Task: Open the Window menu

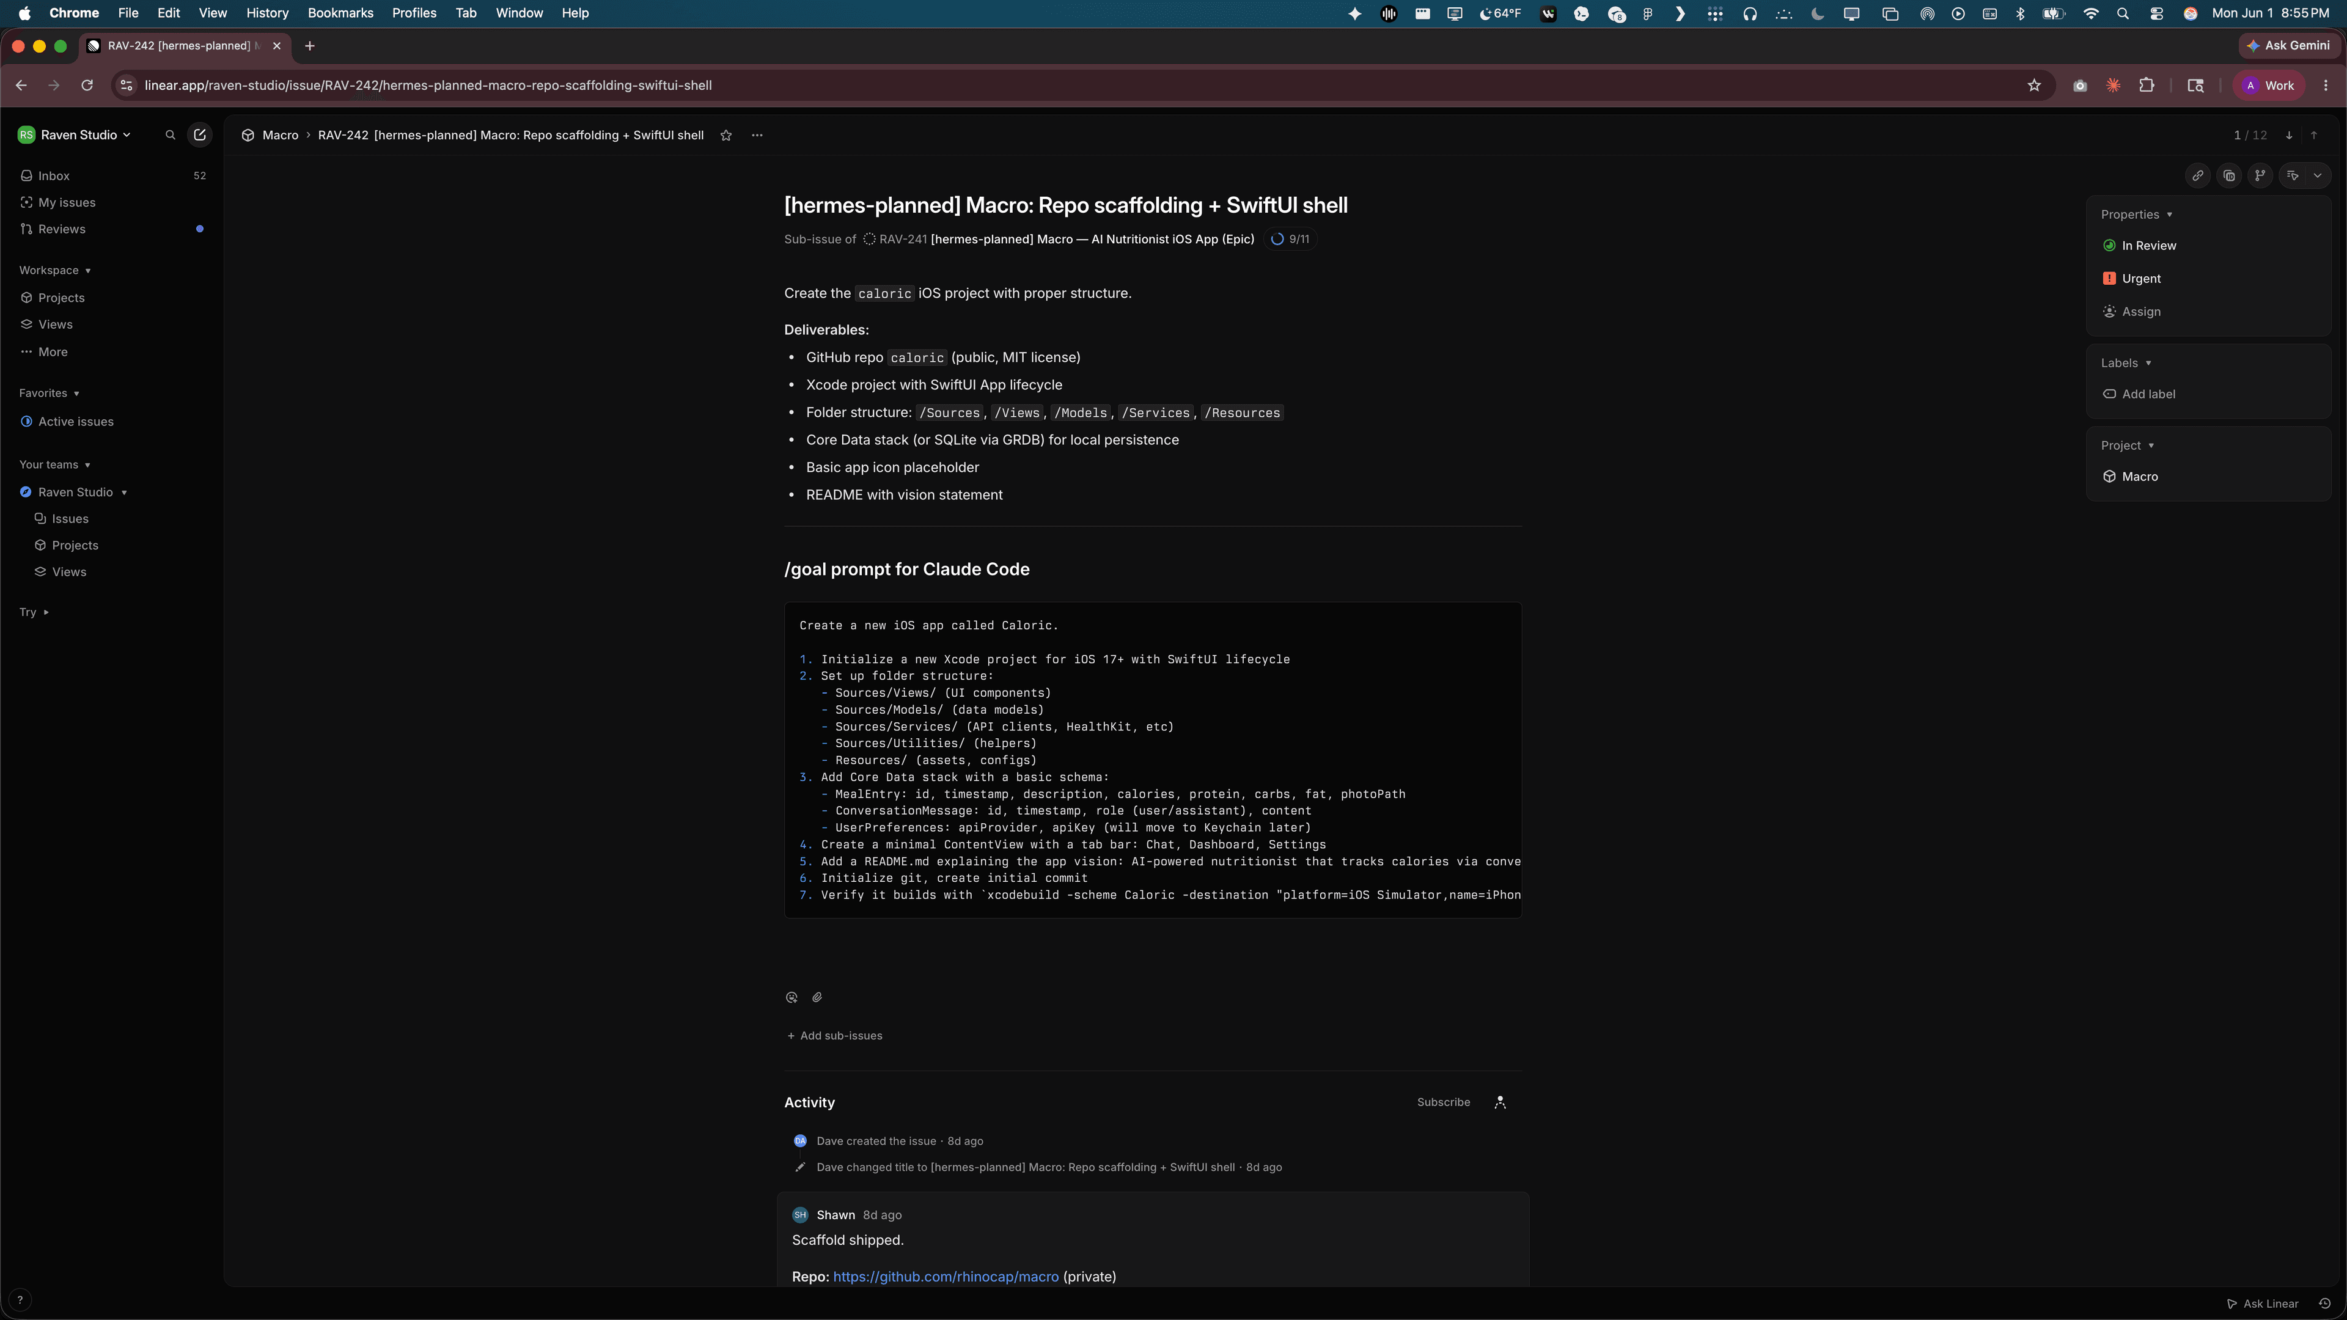Action: click(x=518, y=13)
